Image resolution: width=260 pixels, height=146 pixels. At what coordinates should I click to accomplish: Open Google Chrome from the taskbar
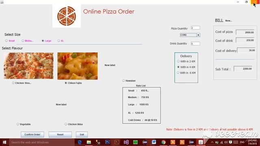163,142
